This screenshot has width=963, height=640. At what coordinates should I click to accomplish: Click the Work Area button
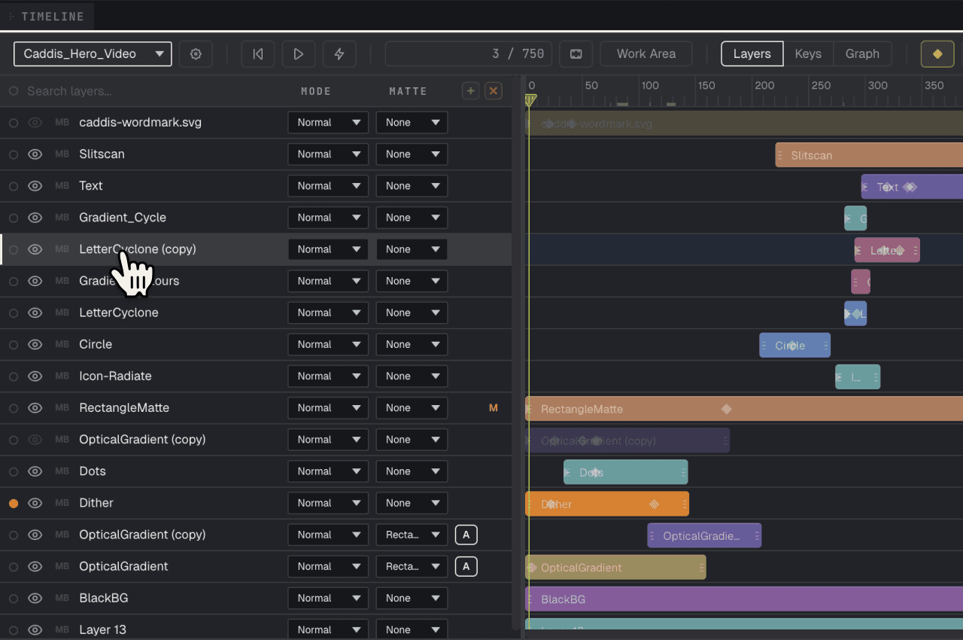(646, 54)
